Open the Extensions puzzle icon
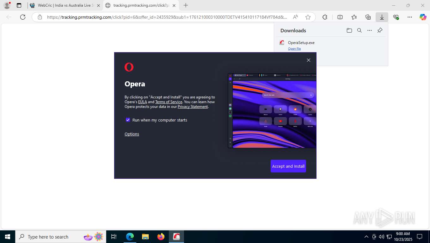Image resolution: width=430 pixels, height=243 pixels. (325, 17)
